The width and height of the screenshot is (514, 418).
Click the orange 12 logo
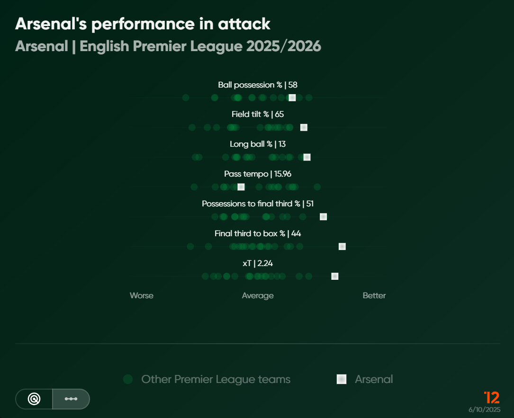click(492, 397)
